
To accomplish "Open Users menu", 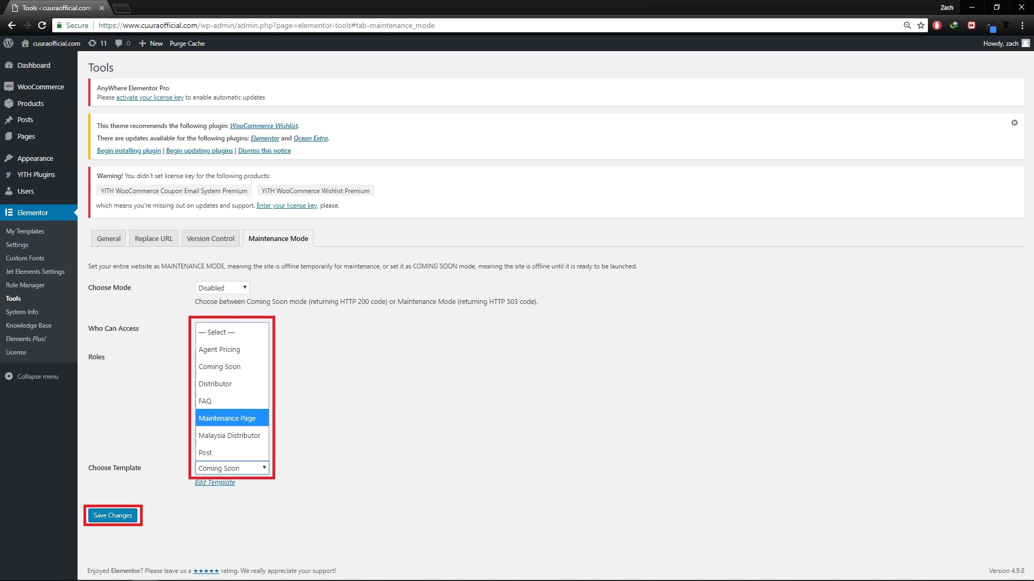I will click(39, 191).
